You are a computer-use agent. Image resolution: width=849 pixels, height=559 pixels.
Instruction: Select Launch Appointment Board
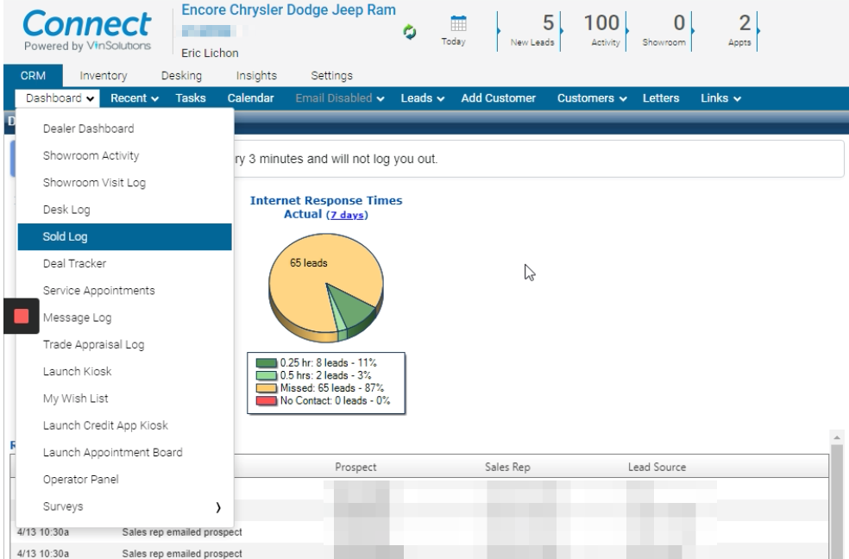tap(124, 452)
